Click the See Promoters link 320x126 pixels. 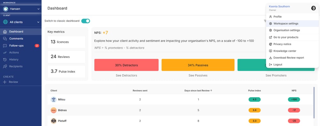[276, 75]
